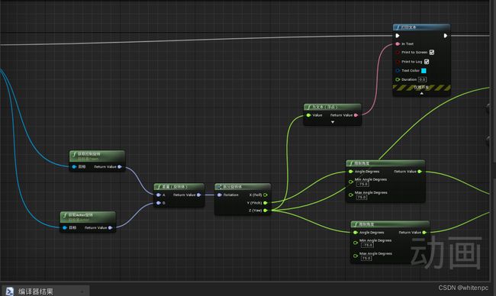Click the compiler results tab icon
496x296 pixels.
tap(9, 291)
